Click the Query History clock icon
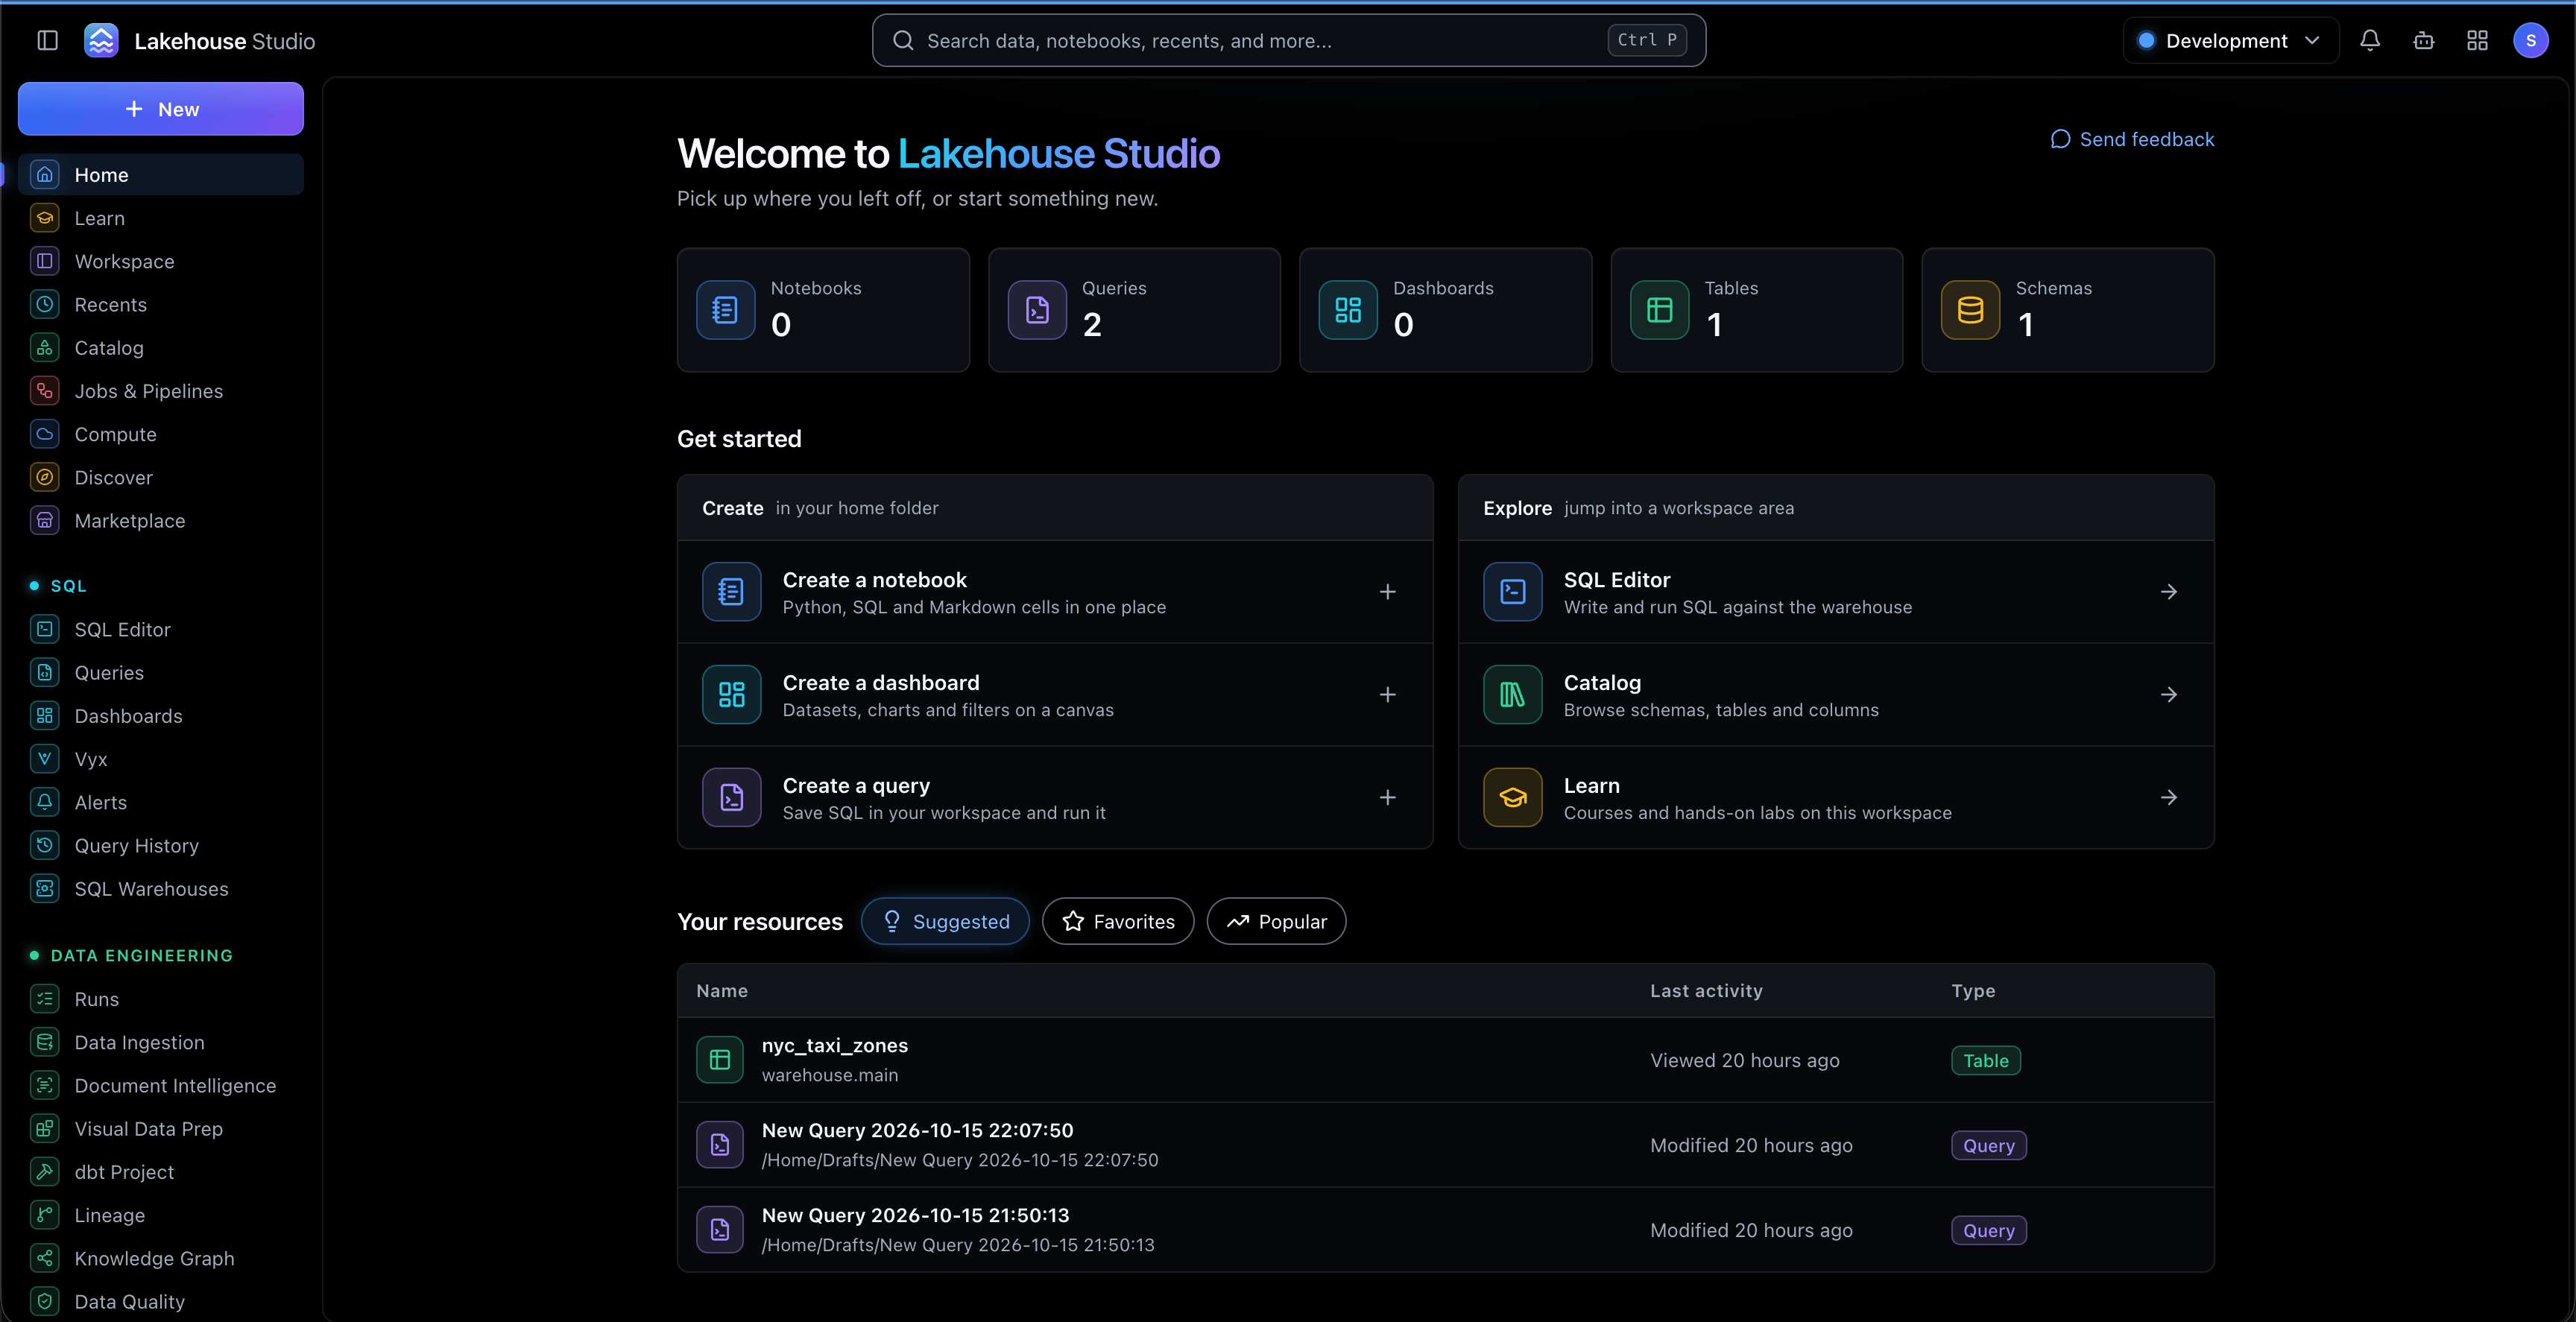 45,846
